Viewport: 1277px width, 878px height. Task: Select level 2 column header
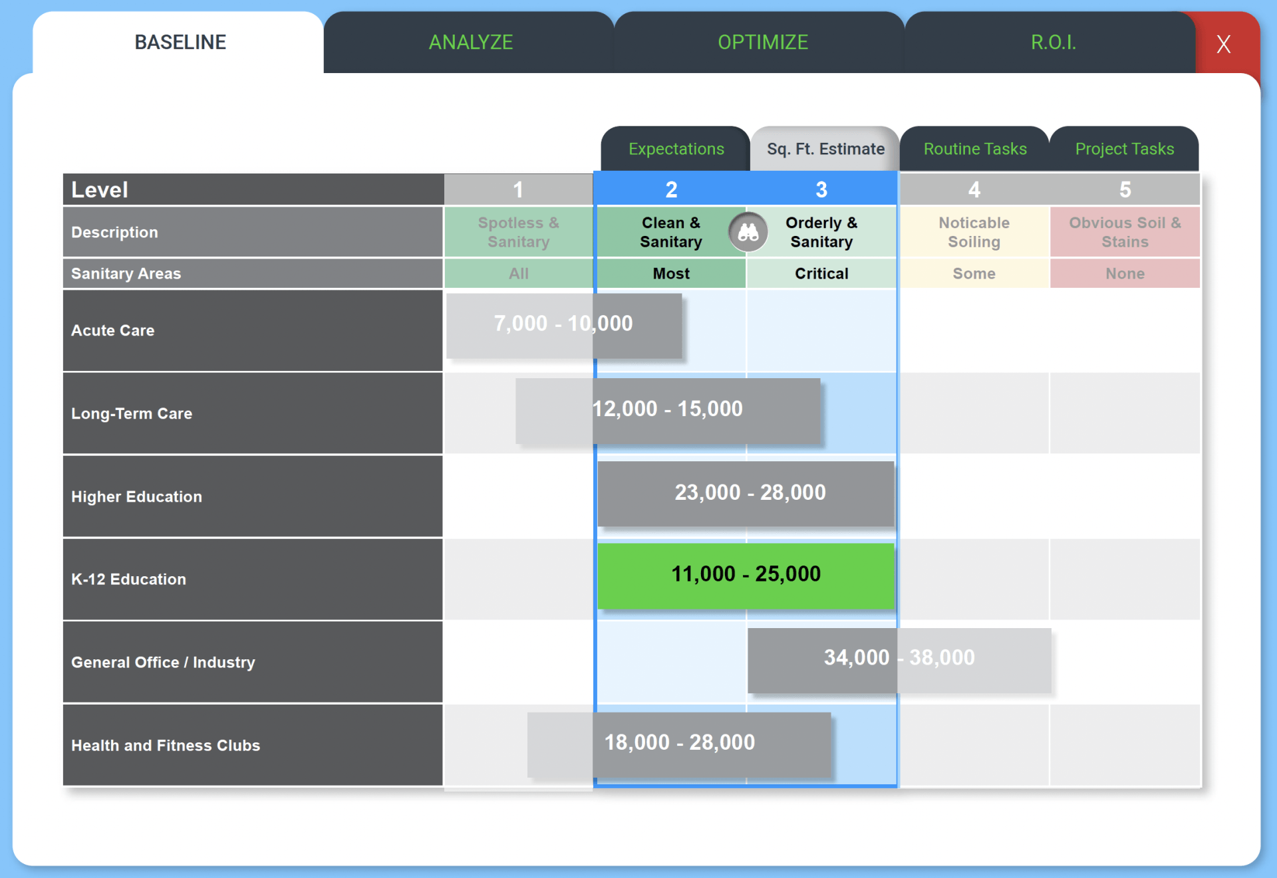point(671,190)
